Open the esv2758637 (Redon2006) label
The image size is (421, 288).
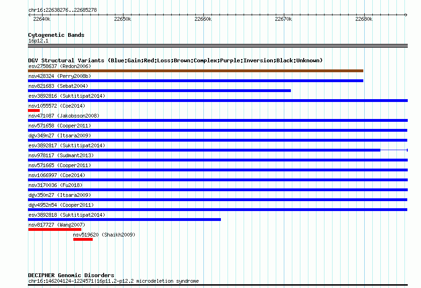click(60, 66)
